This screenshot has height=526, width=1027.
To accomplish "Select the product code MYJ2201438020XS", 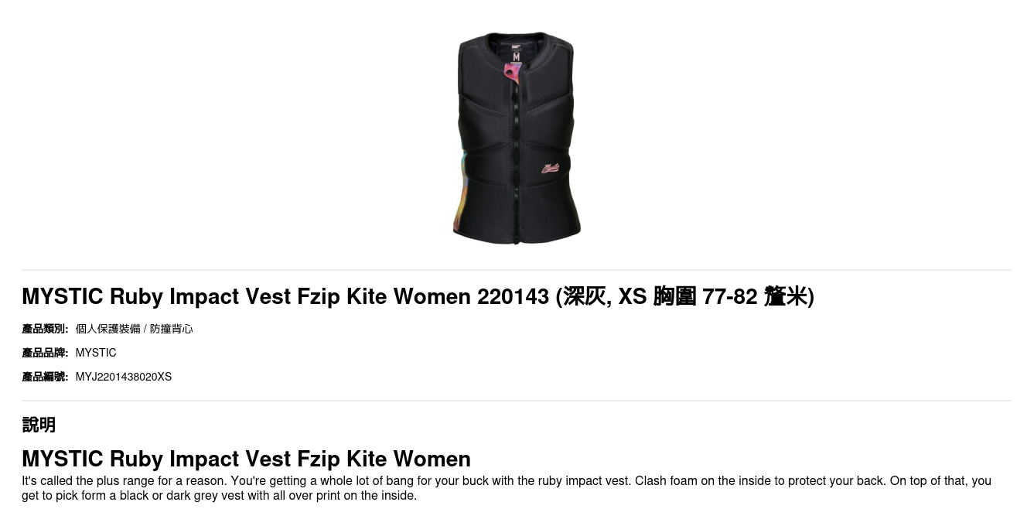I will pyautogui.click(x=124, y=377).
